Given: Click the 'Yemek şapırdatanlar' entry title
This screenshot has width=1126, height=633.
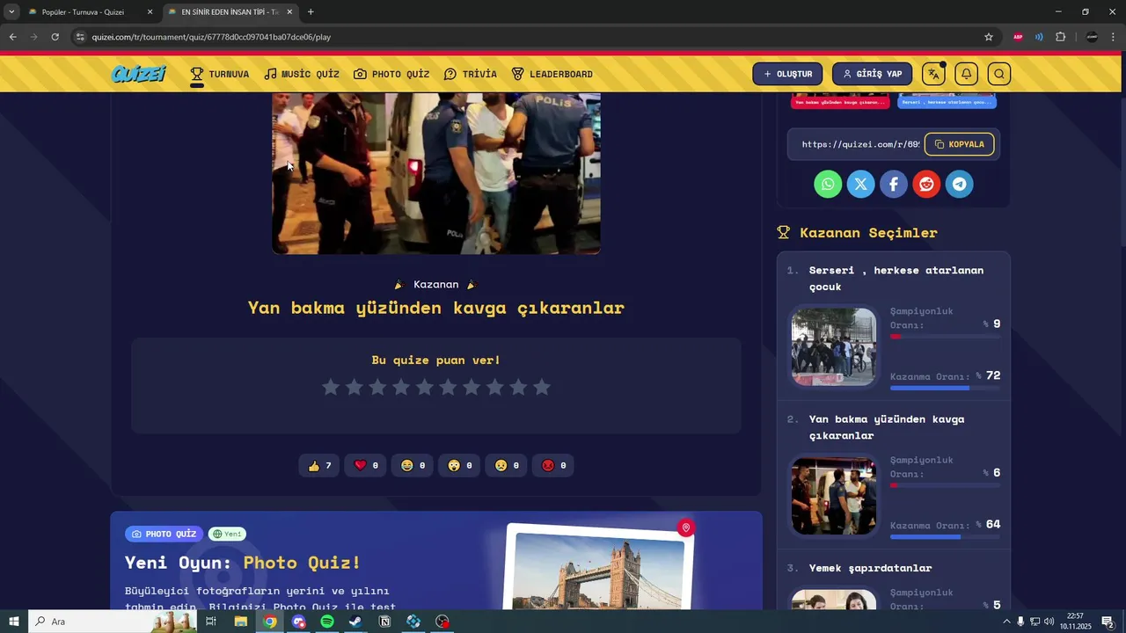Looking at the screenshot, I should click(x=870, y=568).
